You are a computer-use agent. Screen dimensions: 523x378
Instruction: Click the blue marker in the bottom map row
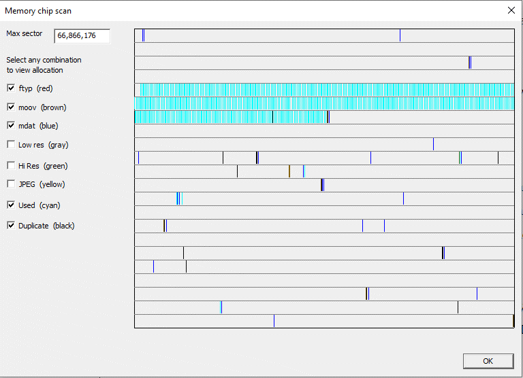tap(274, 321)
